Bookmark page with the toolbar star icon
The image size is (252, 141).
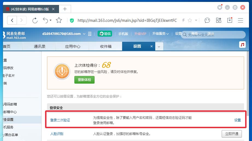tap(59, 20)
